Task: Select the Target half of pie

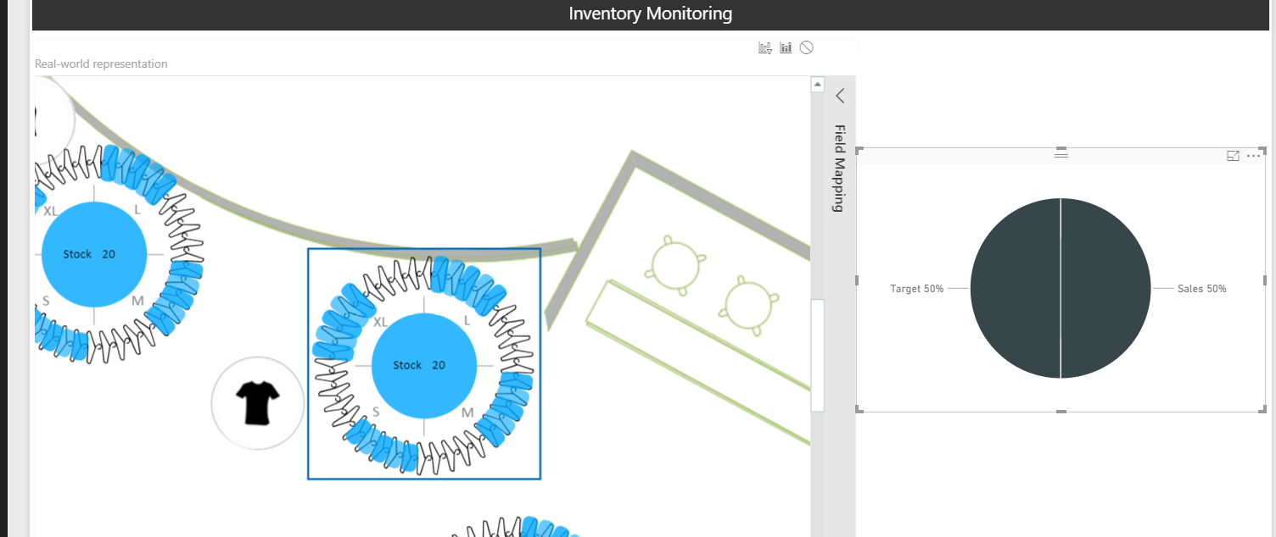Action: click(x=1016, y=288)
